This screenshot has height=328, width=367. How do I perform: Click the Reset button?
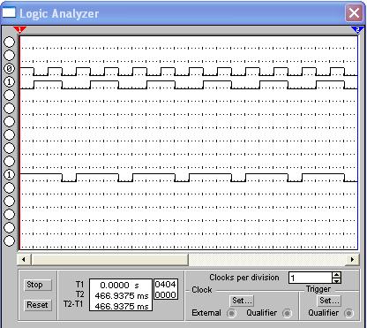coord(37,305)
